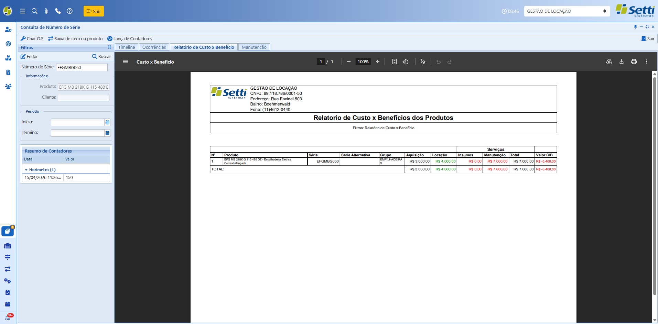Switch to the Manutenção tab

(254, 47)
